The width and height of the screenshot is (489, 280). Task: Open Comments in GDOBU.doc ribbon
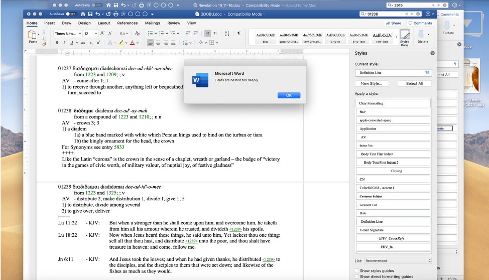[x=420, y=23]
